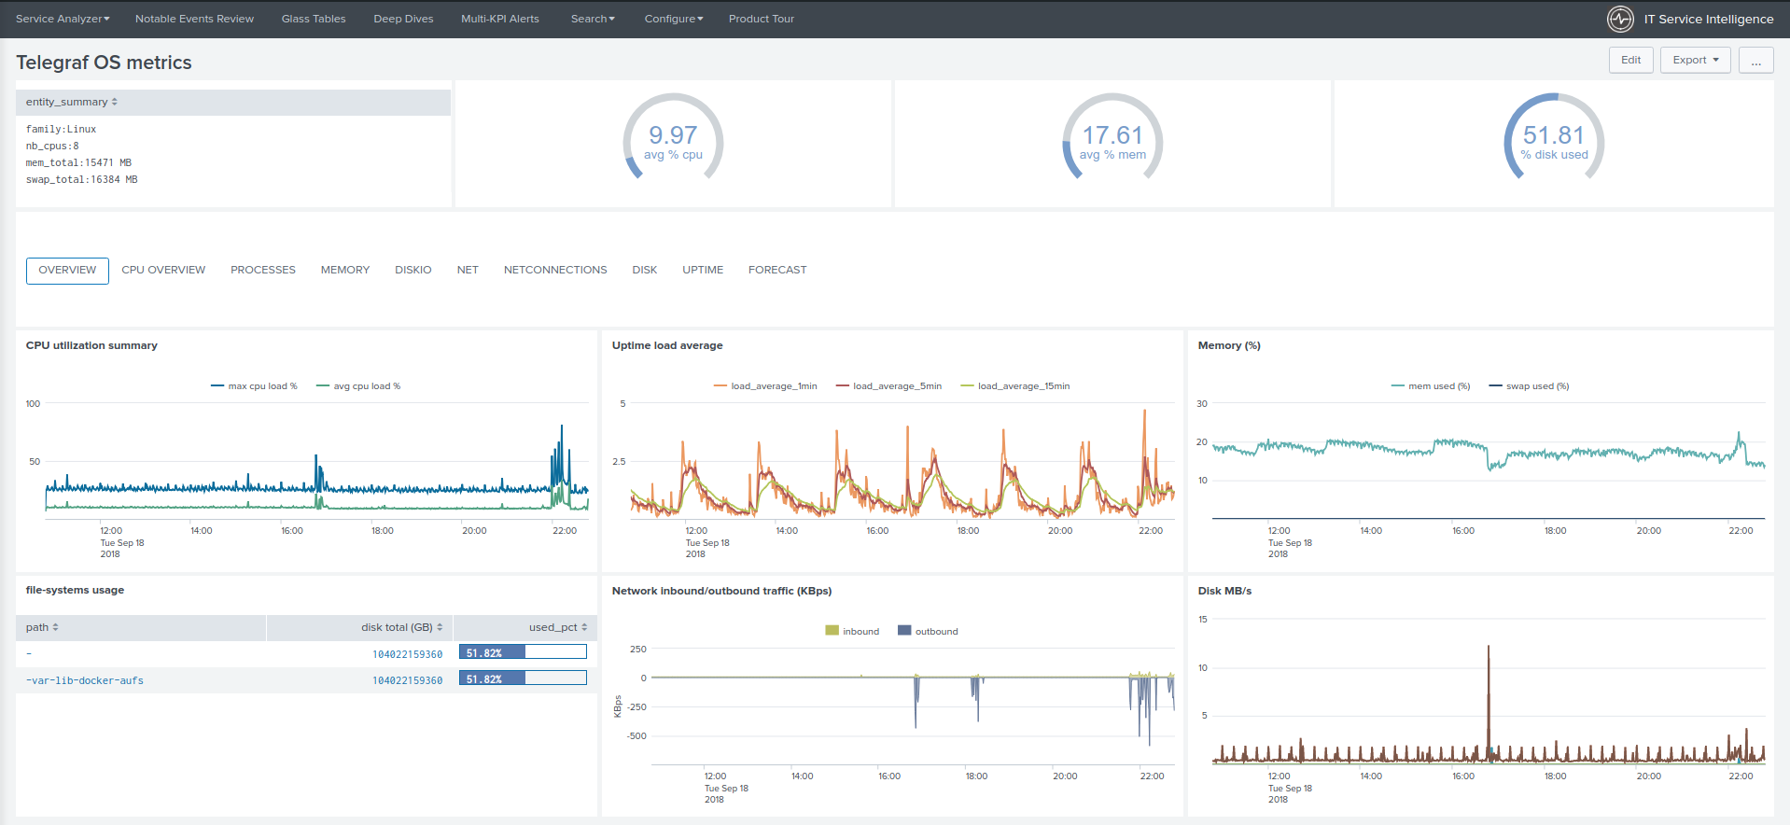Click the file-systems usage panel title
The height and width of the screenshot is (825, 1790).
75,590
